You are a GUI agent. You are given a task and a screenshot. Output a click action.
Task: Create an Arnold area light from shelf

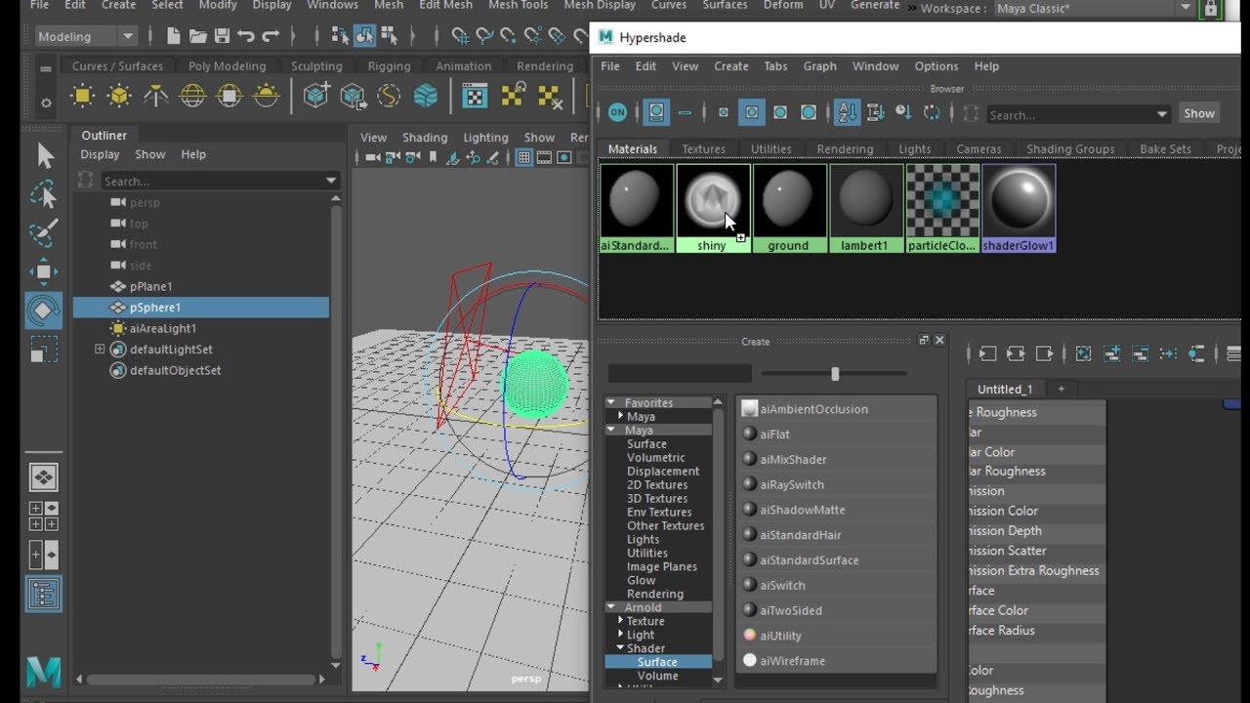(x=82, y=96)
